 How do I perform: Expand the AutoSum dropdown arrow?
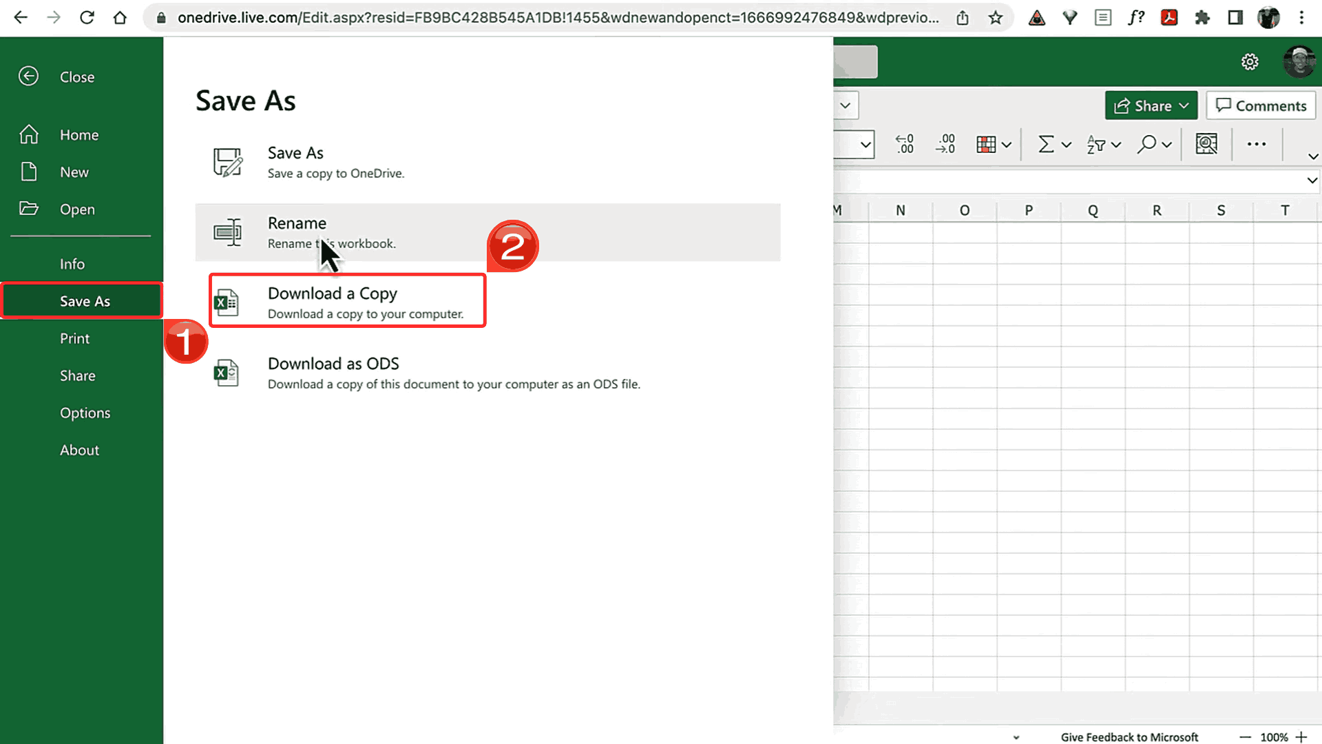click(x=1066, y=145)
